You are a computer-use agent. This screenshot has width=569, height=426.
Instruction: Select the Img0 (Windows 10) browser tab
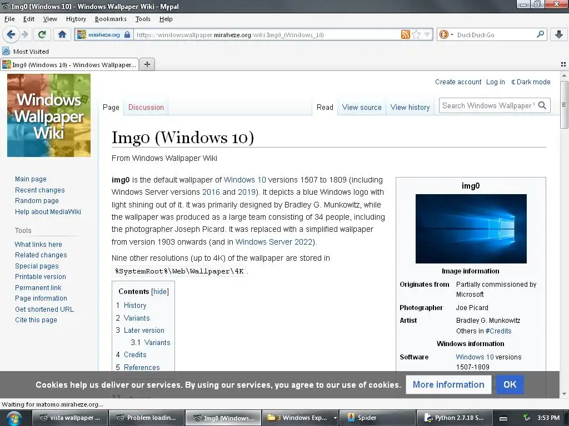coord(69,65)
